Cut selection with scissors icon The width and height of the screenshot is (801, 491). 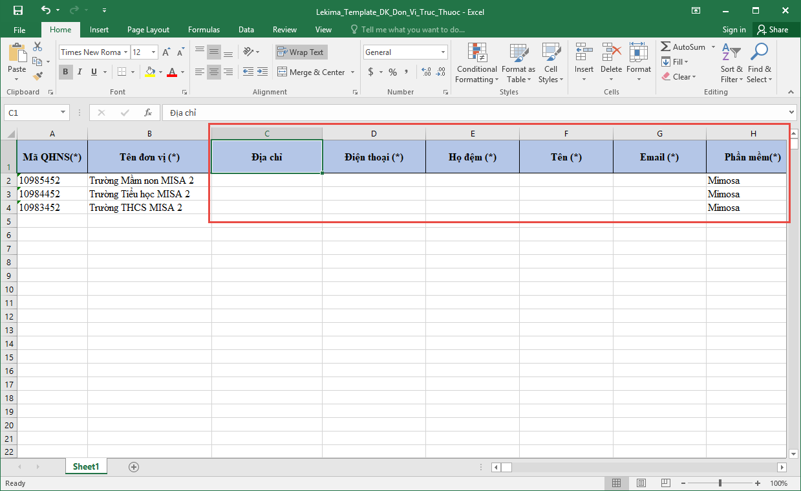37,47
